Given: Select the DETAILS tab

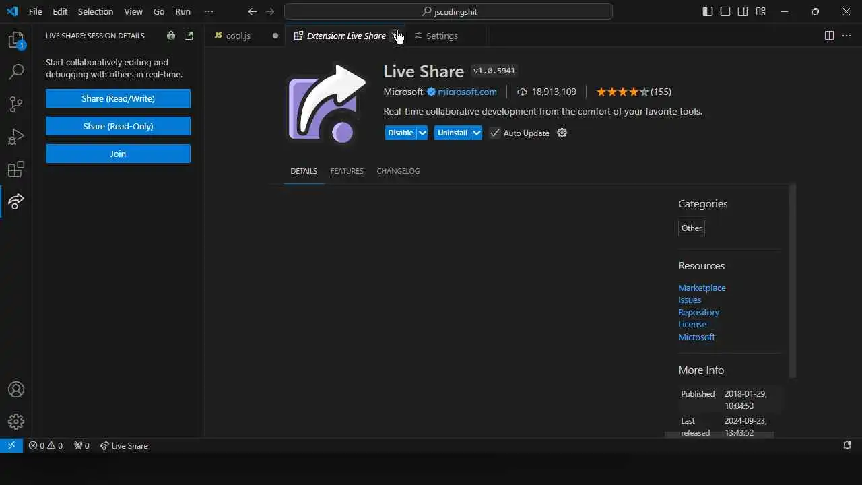Looking at the screenshot, I should pyautogui.click(x=304, y=171).
